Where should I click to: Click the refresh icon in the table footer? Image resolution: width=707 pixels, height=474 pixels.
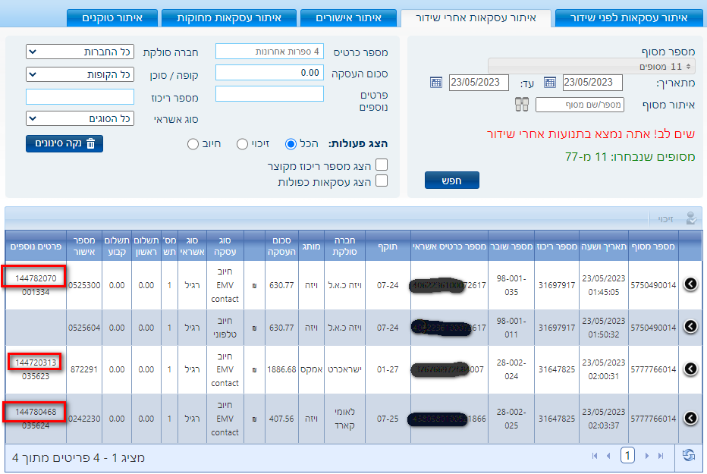pos(689,455)
